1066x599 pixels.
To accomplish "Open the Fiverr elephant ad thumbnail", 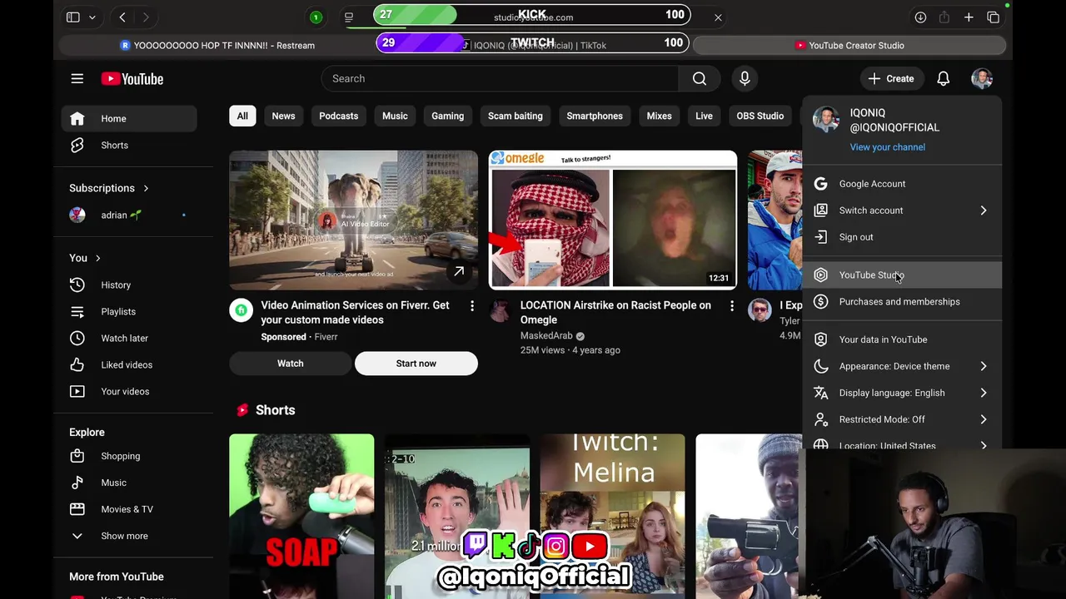I will tap(354, 220).
